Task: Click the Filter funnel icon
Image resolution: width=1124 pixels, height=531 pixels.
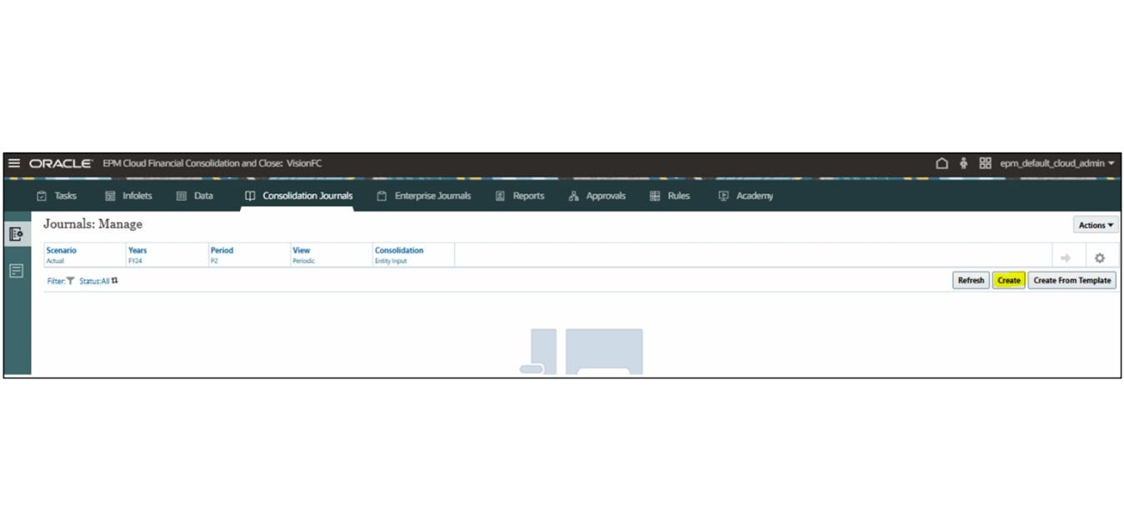Action: click(70, 281)
